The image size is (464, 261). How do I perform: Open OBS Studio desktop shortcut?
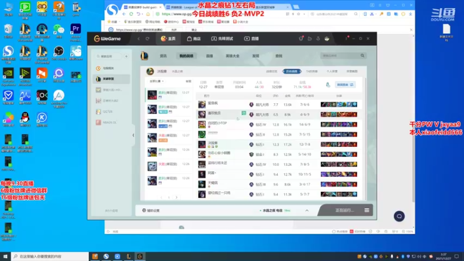[x=59, y=53]
